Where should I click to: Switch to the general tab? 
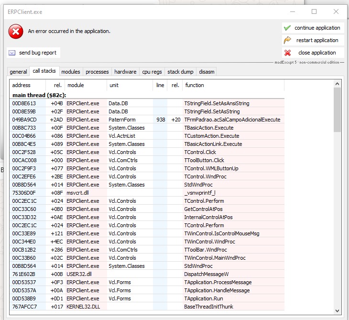(18, 72)
